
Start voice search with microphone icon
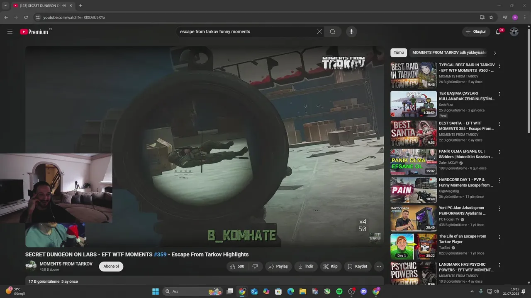351,32
